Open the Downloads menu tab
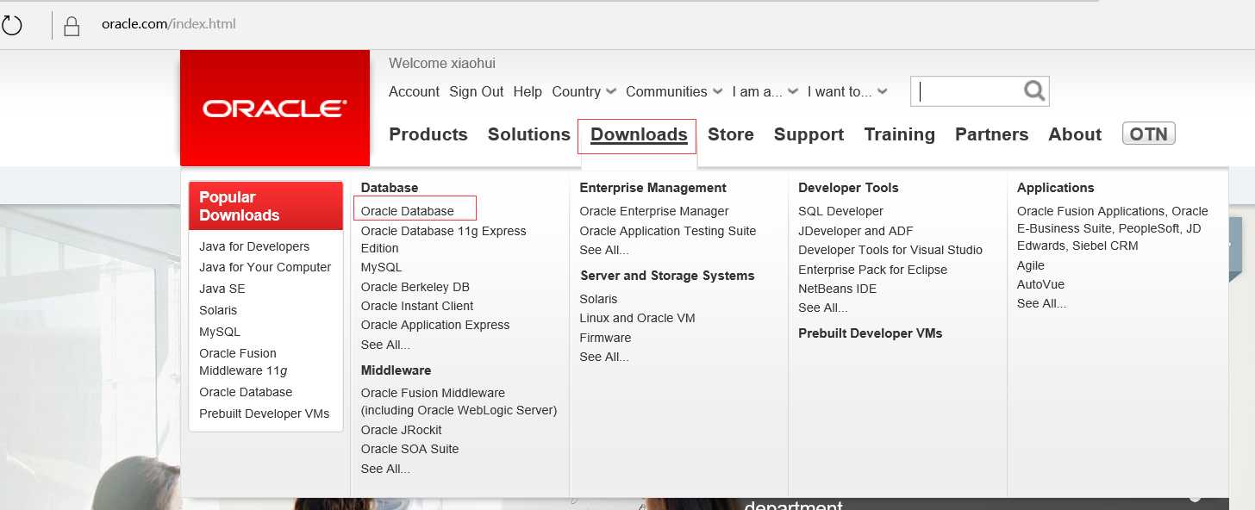Image resolution: width=1255 pixels, height=510 pixels. (x=639, y=134)
